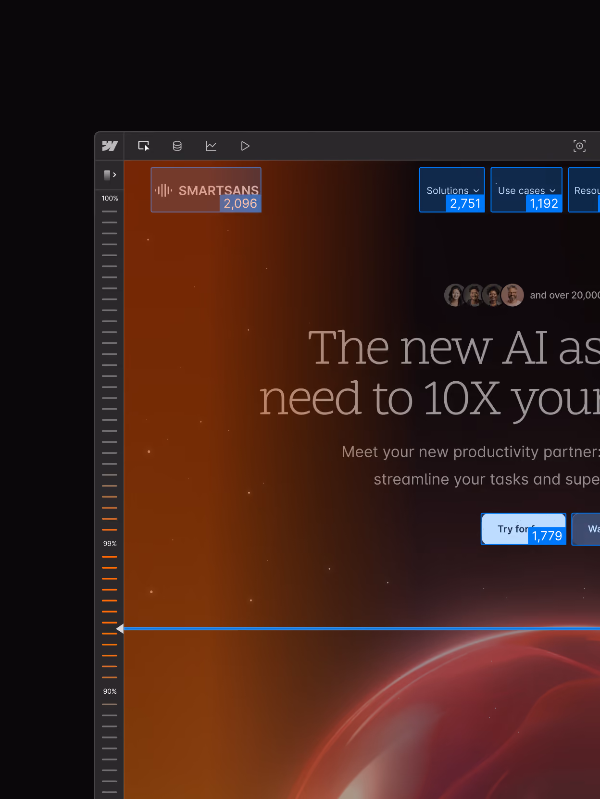Select the Designer pointer tool icon
Screen dimensions: 600x799
coord(144,146)
